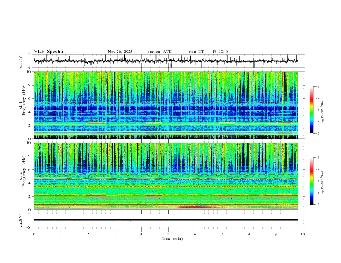The height and width of the screenshot is (263, 341).
Task: Click time axis tick label '2'
Action: pos(88,234)
